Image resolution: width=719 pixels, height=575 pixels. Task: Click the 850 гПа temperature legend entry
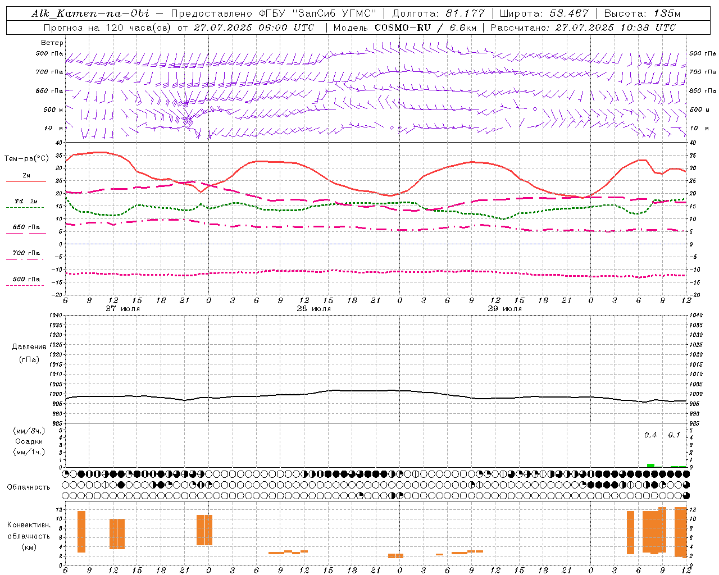pyautogui.click(x=26, y=228)
